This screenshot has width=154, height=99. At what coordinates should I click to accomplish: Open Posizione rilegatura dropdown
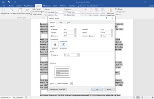point(107,36)
